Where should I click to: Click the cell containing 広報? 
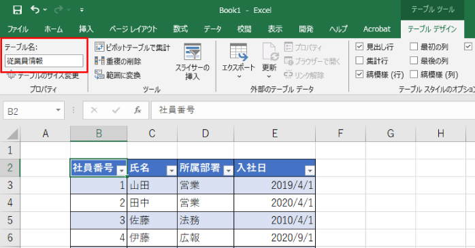tap(206, 238)
